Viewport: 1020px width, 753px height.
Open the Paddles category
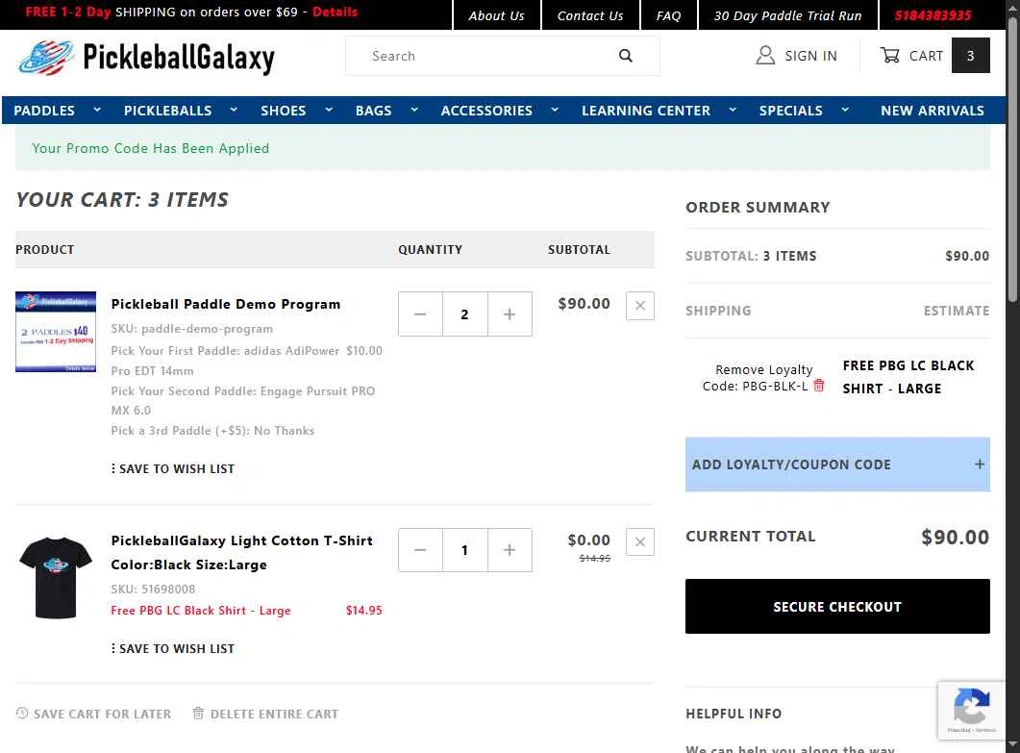(x=44, y=111)
